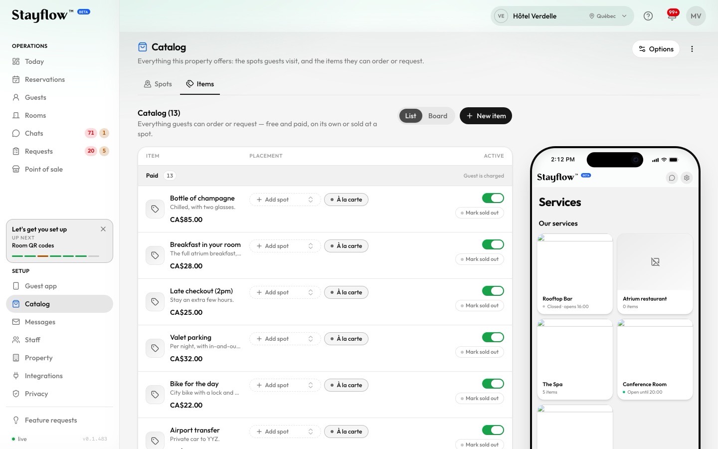
Task: Toggle Valet parking active switch
Action: point(493,337)
